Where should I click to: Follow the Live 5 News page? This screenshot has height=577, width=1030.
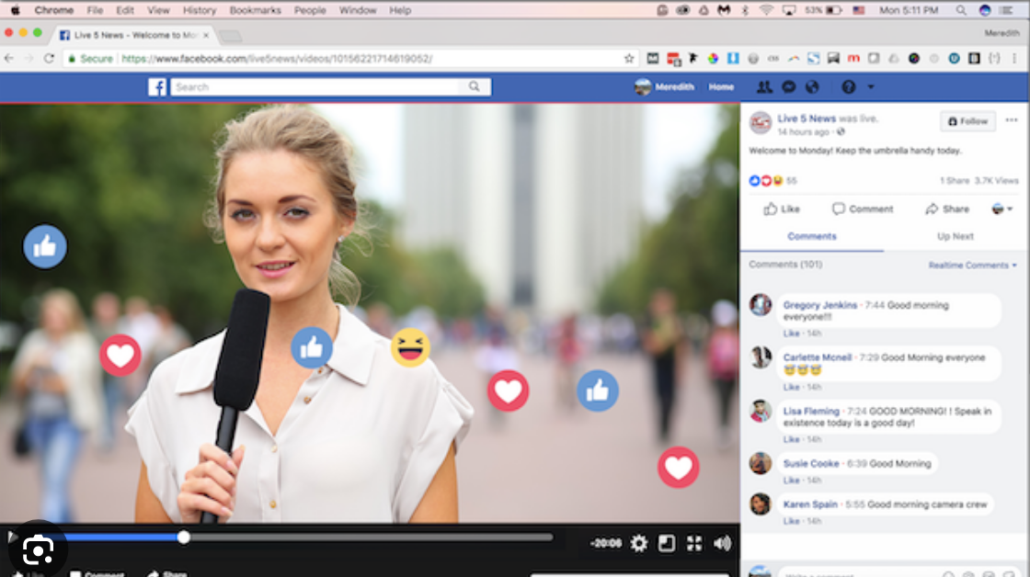(967, 121)
